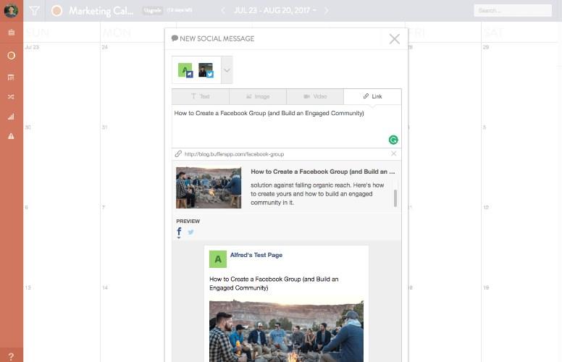Select the Facebook page profile avatar
Screen dimensions: 562x362
[185, 70]
